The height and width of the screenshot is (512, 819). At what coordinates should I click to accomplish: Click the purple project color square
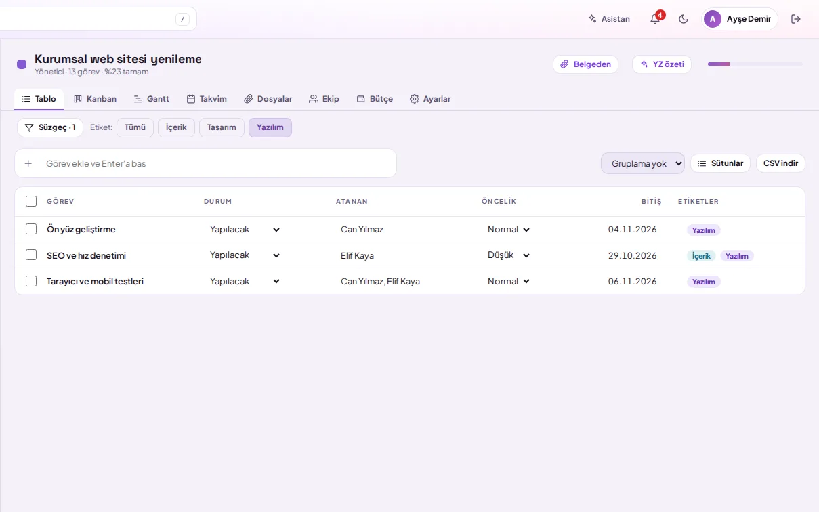click(22, 64)
